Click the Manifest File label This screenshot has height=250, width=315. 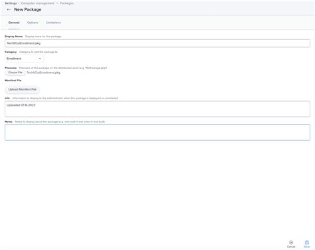[13, 80]
